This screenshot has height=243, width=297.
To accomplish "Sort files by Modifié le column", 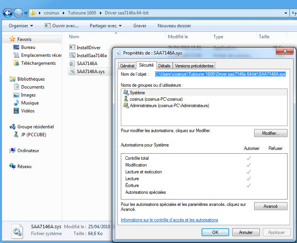I will click(x=178, y=37).
